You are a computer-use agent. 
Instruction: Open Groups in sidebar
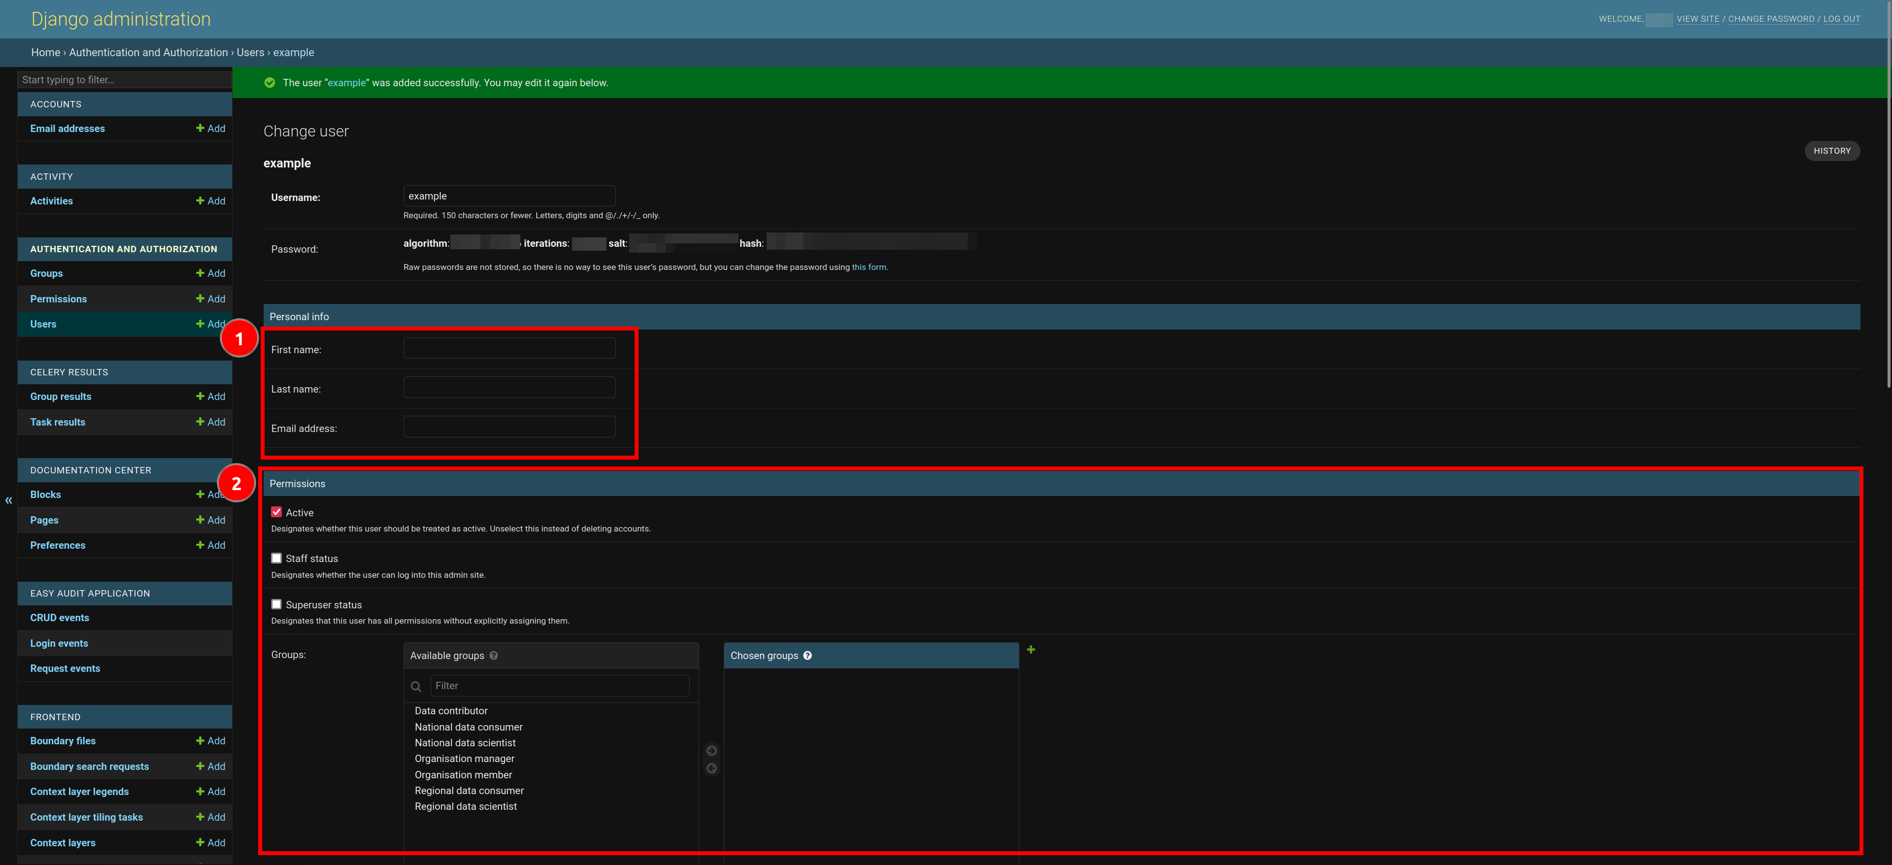coord(46,273)
